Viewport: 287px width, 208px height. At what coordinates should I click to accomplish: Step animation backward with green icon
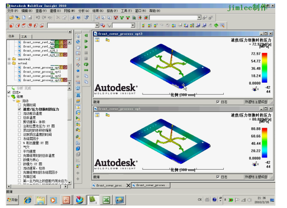[x=86, y=35]
